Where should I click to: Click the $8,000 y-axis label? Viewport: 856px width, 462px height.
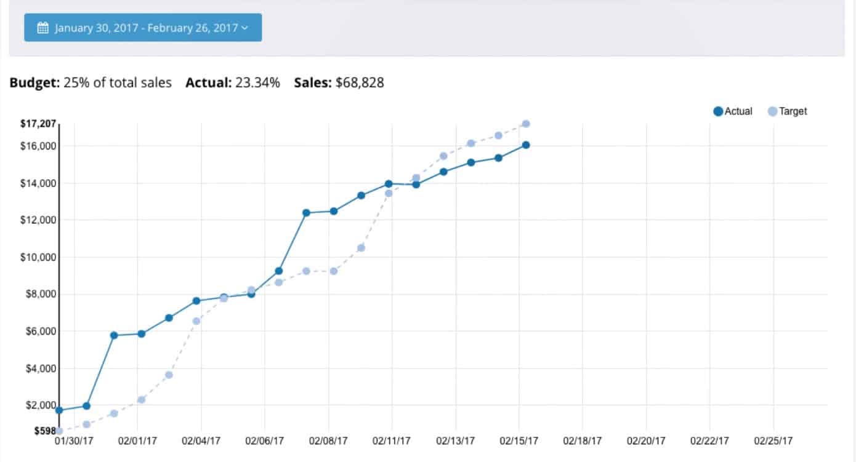coord(41,294)
